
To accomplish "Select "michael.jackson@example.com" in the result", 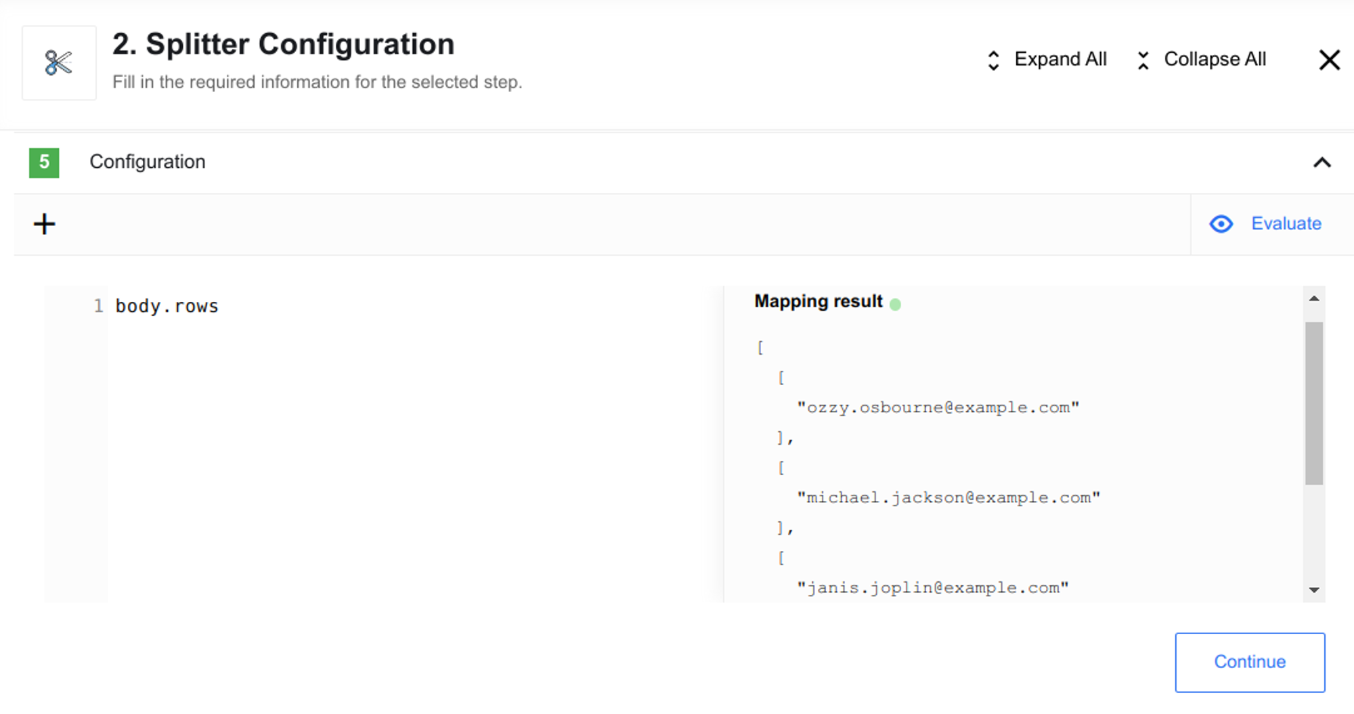I will [x=948, y=498].
